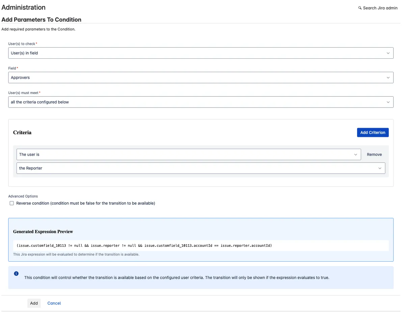Remove the 'The user is' criterion
Screen dimensions: 405x318
pyautogui.click(x=374, y=154)
